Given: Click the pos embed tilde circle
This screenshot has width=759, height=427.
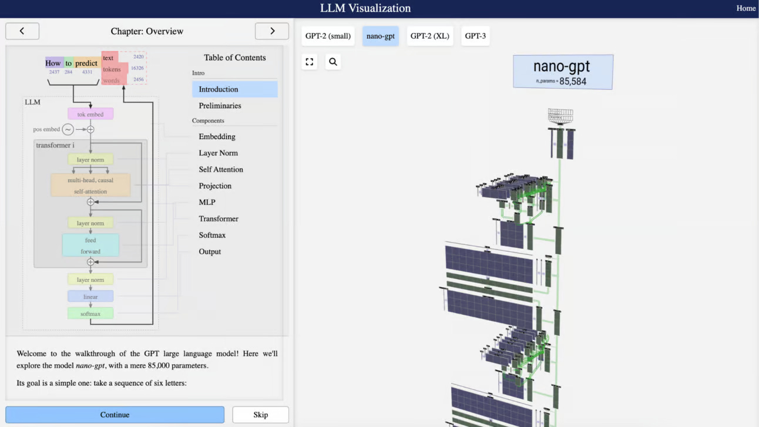Looking at the screenshot, I should click(x=68, y=129).
